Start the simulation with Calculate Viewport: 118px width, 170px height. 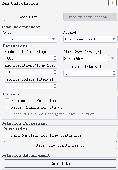60,164
